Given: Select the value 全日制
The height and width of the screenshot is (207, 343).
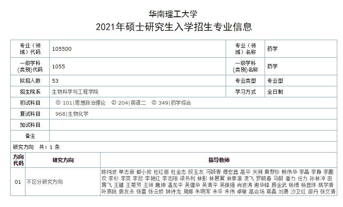Looking at the screenshot, I should coord(275,92).
